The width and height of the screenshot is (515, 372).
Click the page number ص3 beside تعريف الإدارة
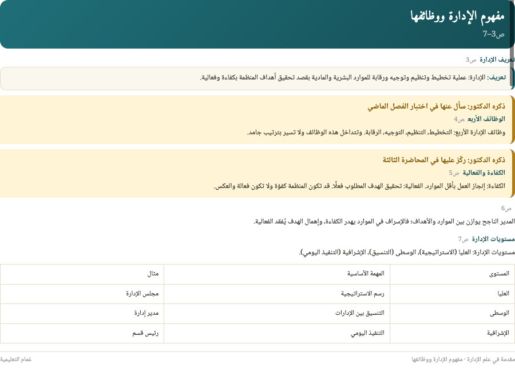click(471, 60)
